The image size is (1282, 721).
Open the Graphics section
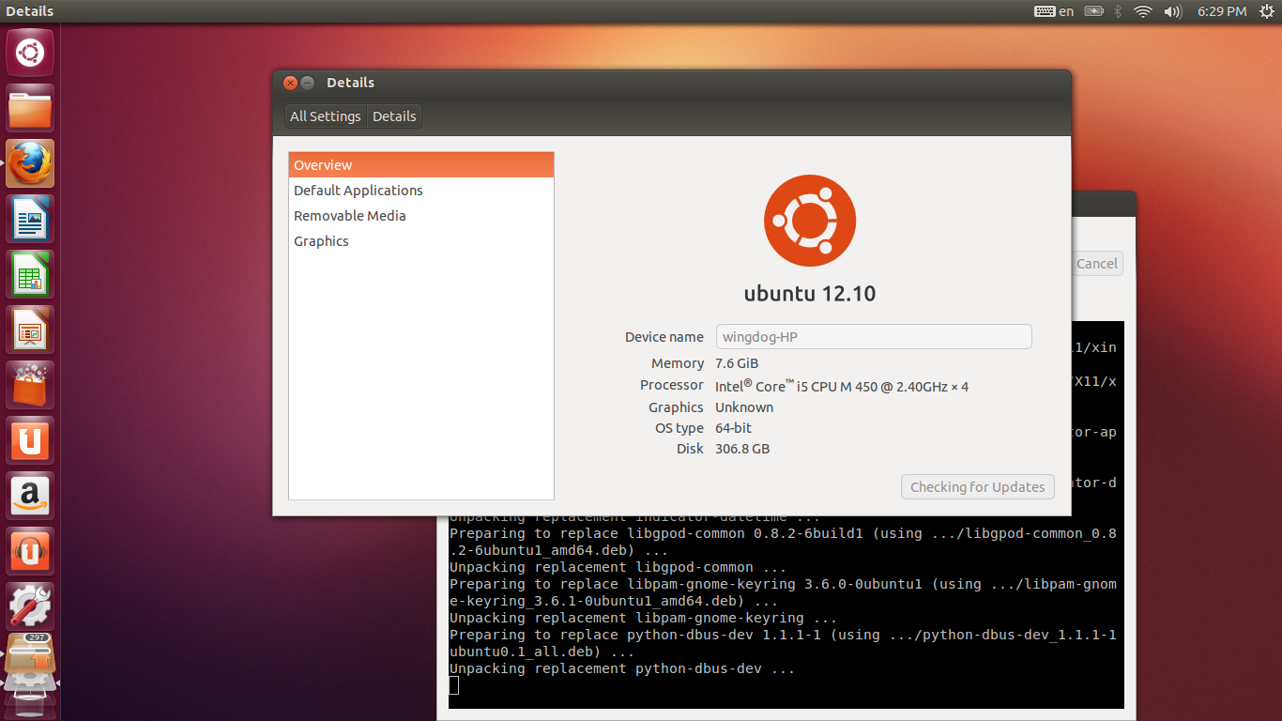[x=421, y=241]
